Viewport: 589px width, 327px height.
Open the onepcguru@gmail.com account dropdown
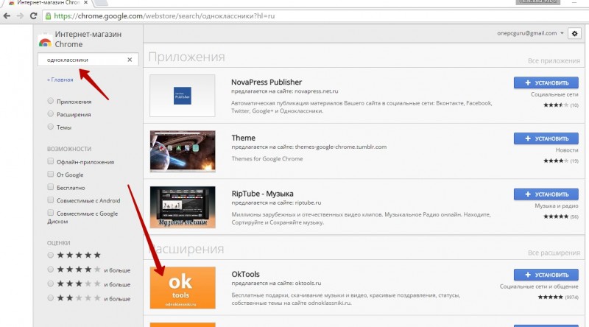coord(530,33)
